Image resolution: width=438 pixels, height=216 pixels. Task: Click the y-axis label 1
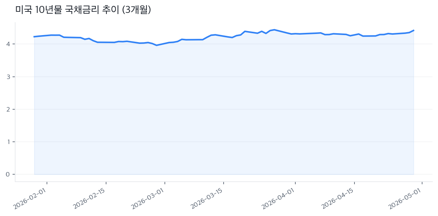pyautogui.click(x=8, y=142)
